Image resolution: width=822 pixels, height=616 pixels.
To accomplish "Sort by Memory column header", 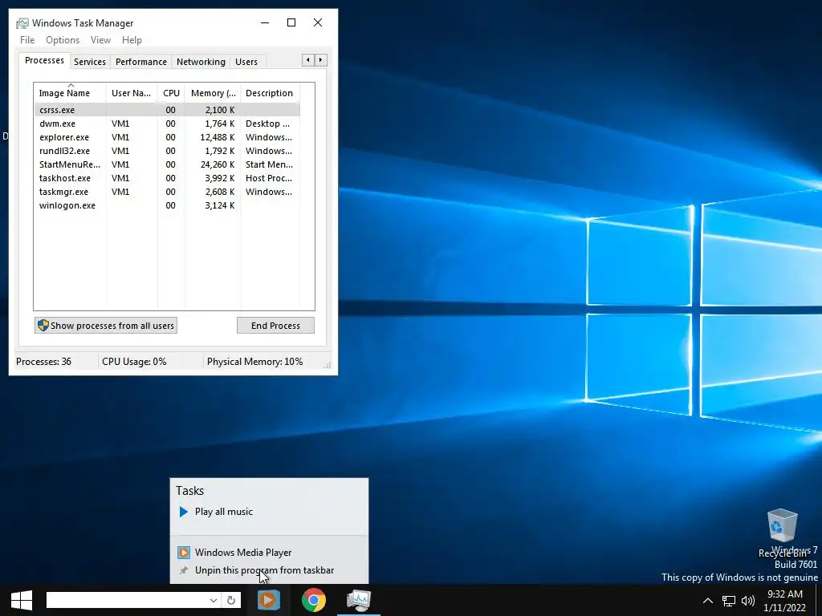I will tap(212, 93).
